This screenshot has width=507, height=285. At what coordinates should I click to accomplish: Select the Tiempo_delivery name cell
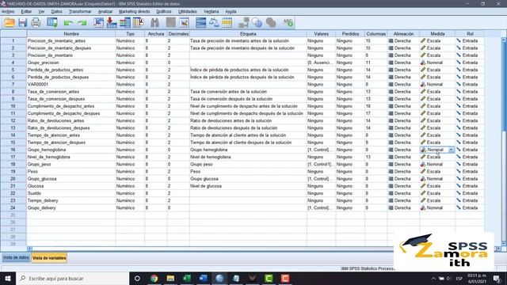71,200
